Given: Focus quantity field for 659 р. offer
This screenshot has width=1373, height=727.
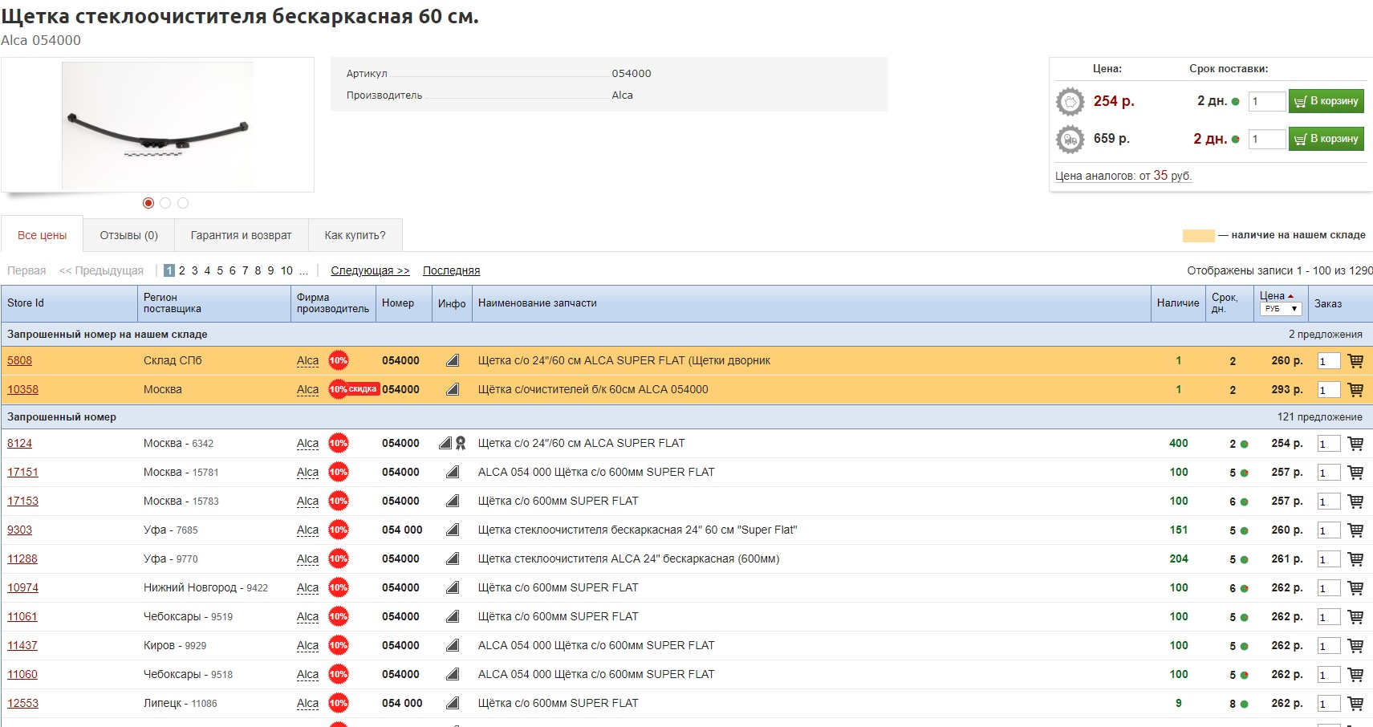Looking at the screenshot, I should pyautogui.click(x=1267, y=139).
